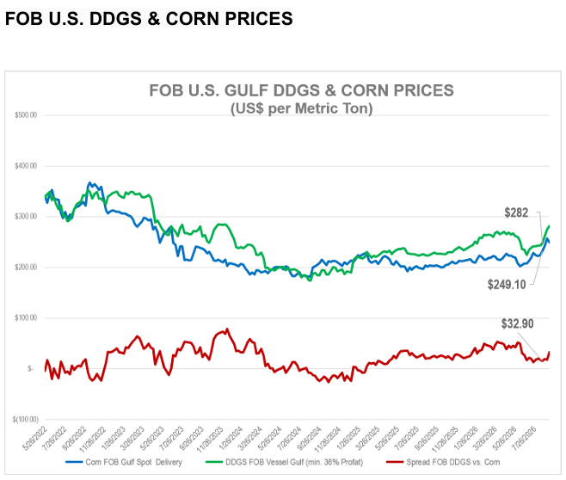Click the 5/26/2022 x-axis date label
The width and height of the screenshot is (566, 480).
(35, 437)
